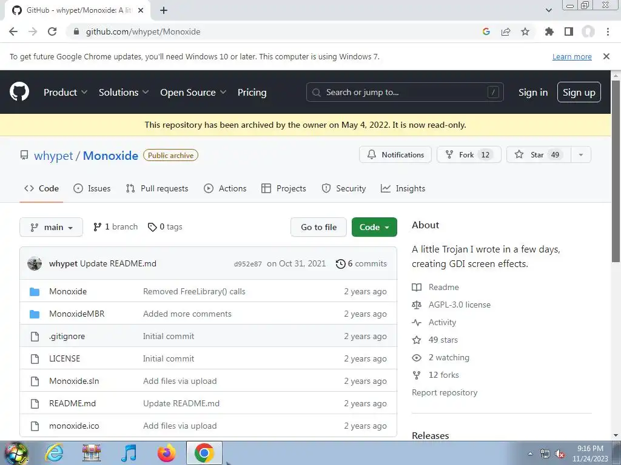The width and height of the screenshot is (621, 465).
Task: Switch to the Insights tab
Action: [403, 189]
